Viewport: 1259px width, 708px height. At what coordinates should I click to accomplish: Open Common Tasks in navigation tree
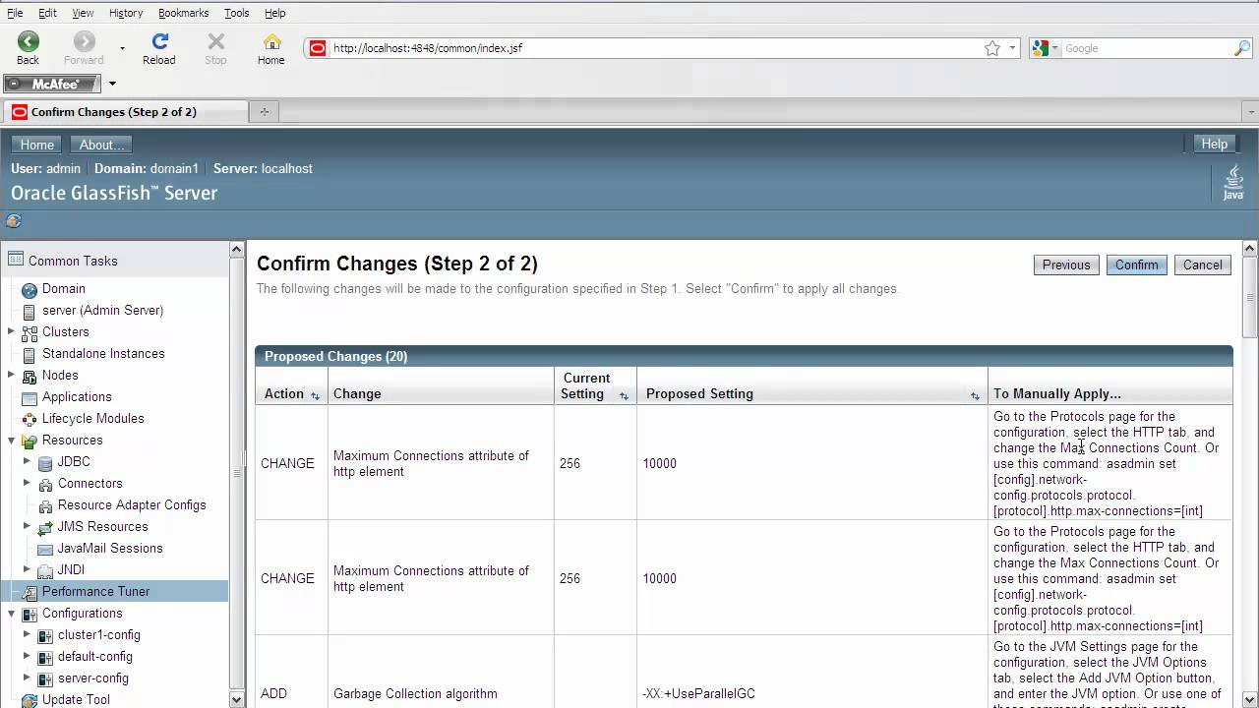tap(73, 261)
